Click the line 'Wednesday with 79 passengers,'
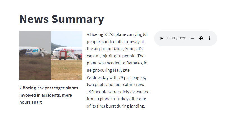This screenshot has width=237, height=128. coord(116,78)
